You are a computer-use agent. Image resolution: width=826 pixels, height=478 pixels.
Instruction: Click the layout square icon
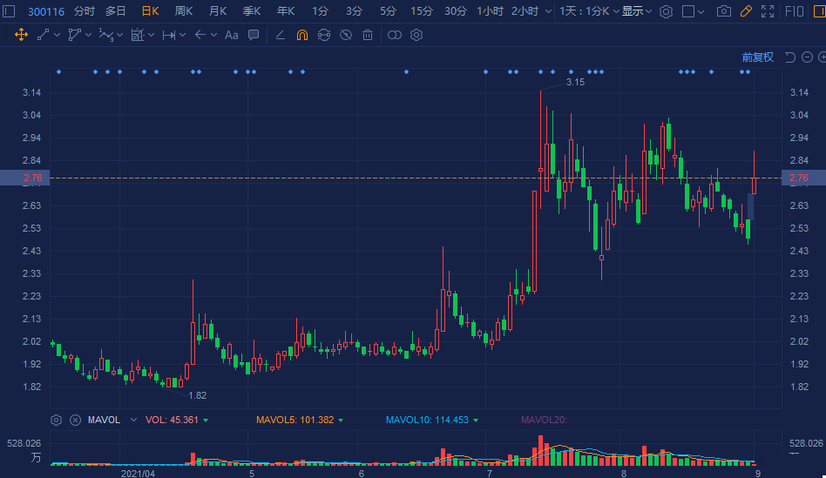pos(688,11)
